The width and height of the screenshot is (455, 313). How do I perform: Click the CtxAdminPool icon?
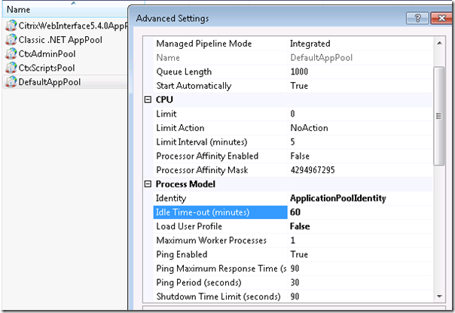click(x=11, y=53)
